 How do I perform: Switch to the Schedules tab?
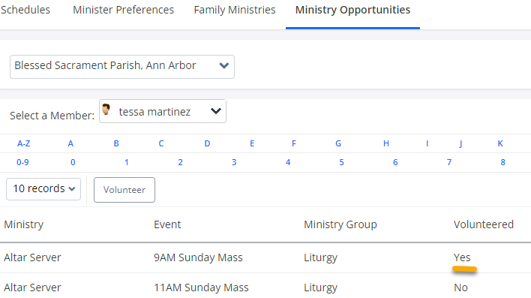25,10
